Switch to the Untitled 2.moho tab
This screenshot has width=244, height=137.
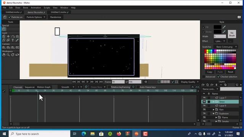(59, 12)
